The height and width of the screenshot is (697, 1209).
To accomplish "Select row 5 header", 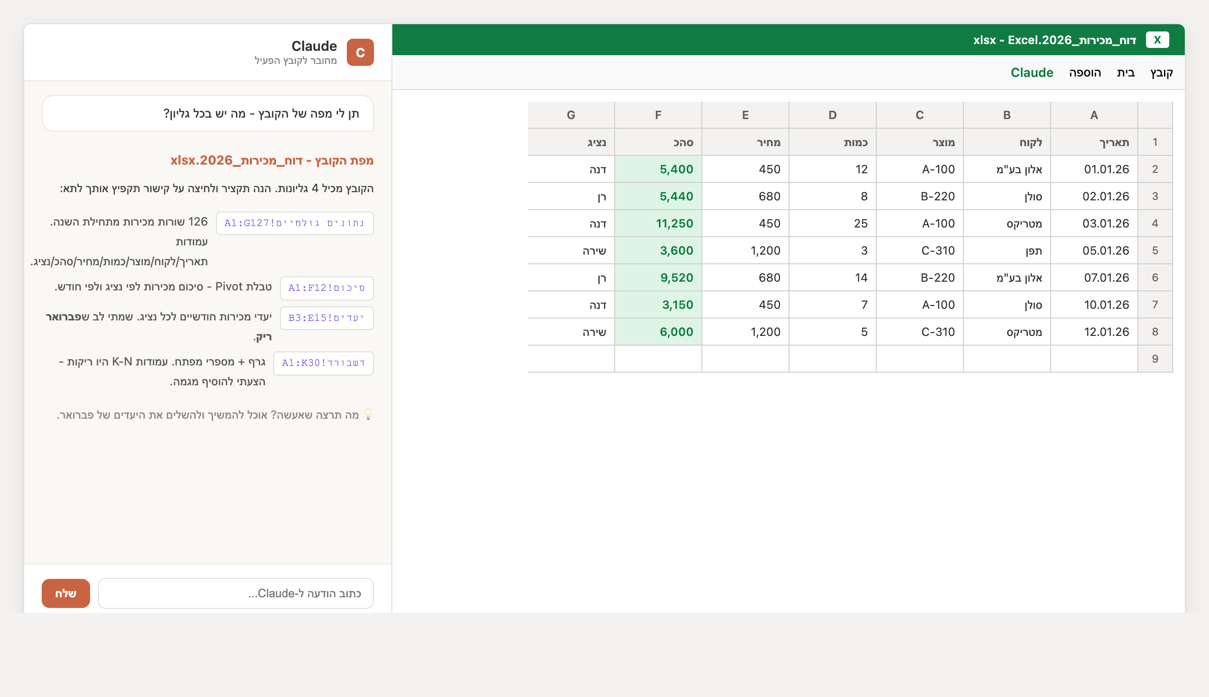I will click(x=1155, y=250).
